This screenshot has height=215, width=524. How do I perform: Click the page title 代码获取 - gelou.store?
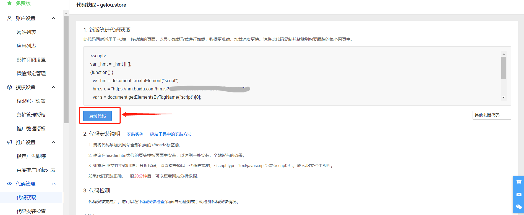point(101,5)
